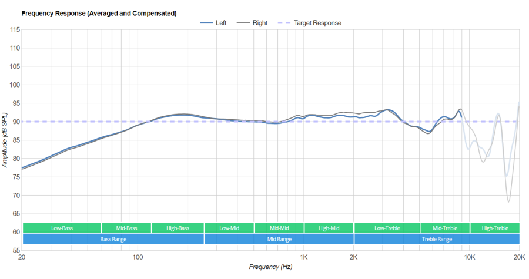Choose the High-Treble frequency band
Screen dimensions: 529x279
pos(494,228)
